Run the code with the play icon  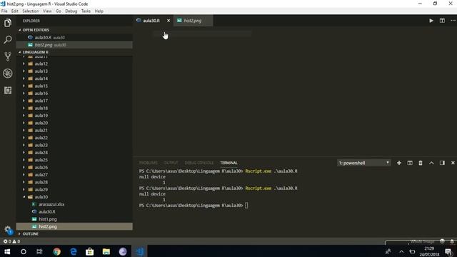point(431,21)
